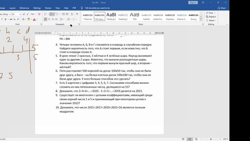Align text right
The width and height of the screenshot is (250, 141).
53,19
